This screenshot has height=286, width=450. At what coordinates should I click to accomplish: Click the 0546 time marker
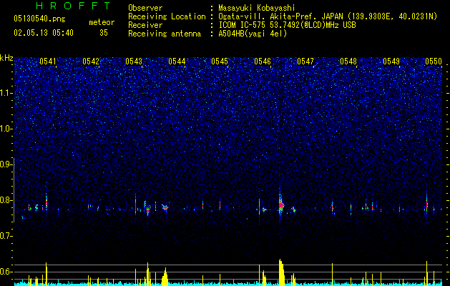263,61
